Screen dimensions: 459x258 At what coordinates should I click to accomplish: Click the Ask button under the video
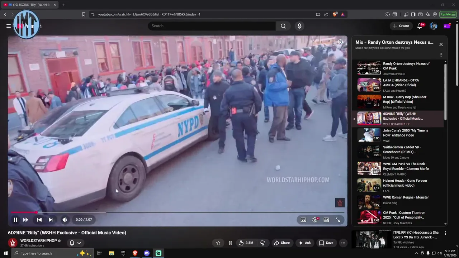pos(304,243)
